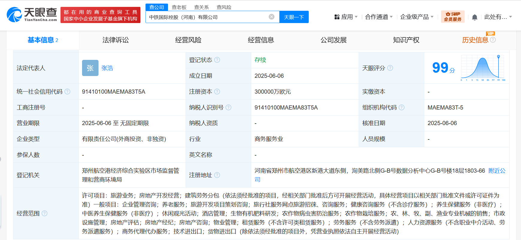Click the score distribution chart

(483, 68)
